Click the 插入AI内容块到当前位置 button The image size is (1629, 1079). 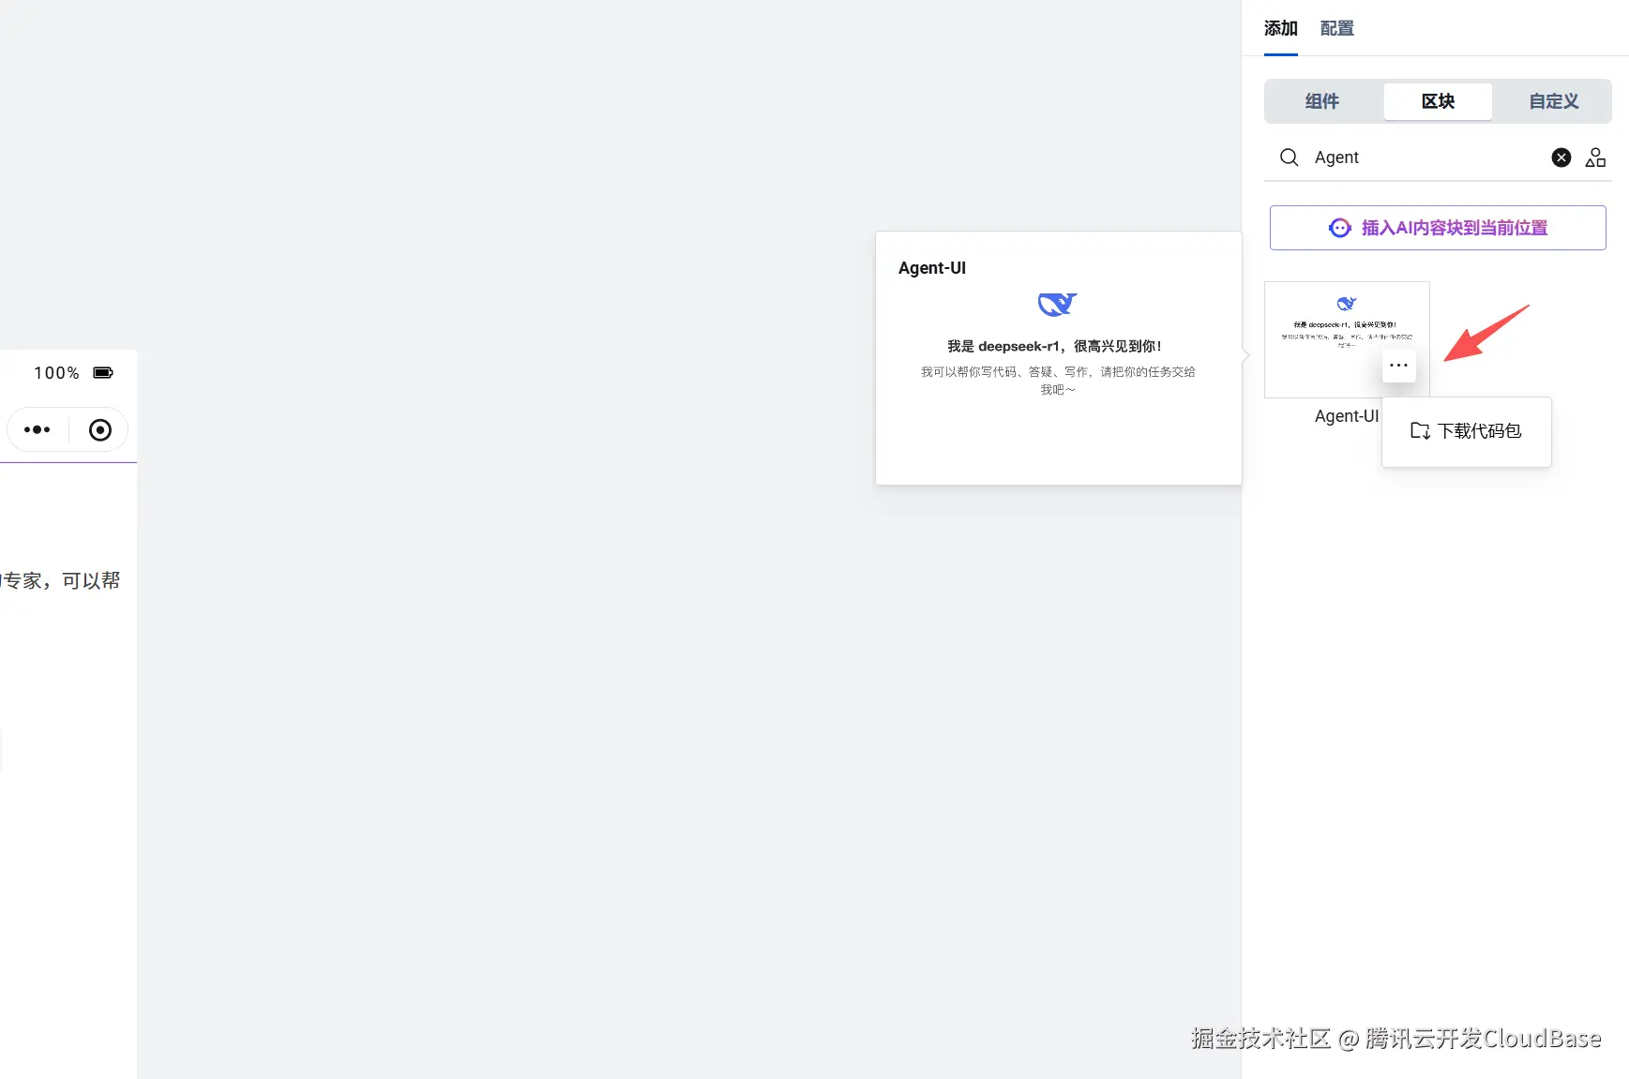click(x=1437, y=227)
